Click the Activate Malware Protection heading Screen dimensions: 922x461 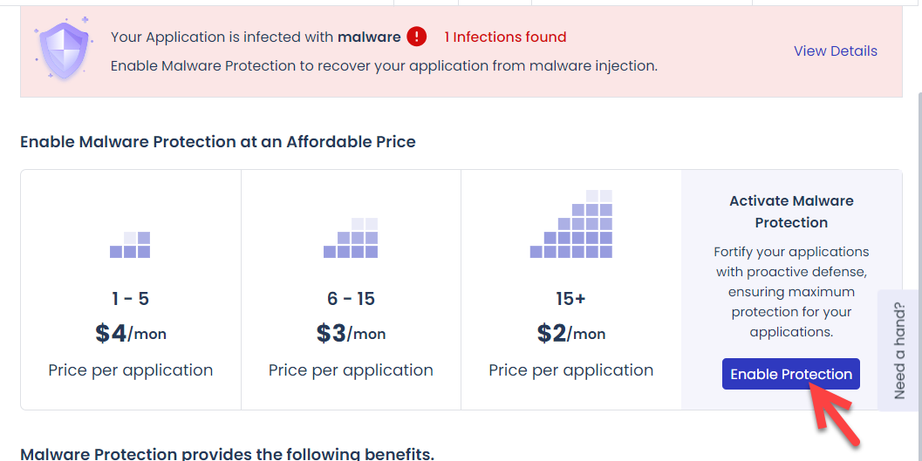791,211
